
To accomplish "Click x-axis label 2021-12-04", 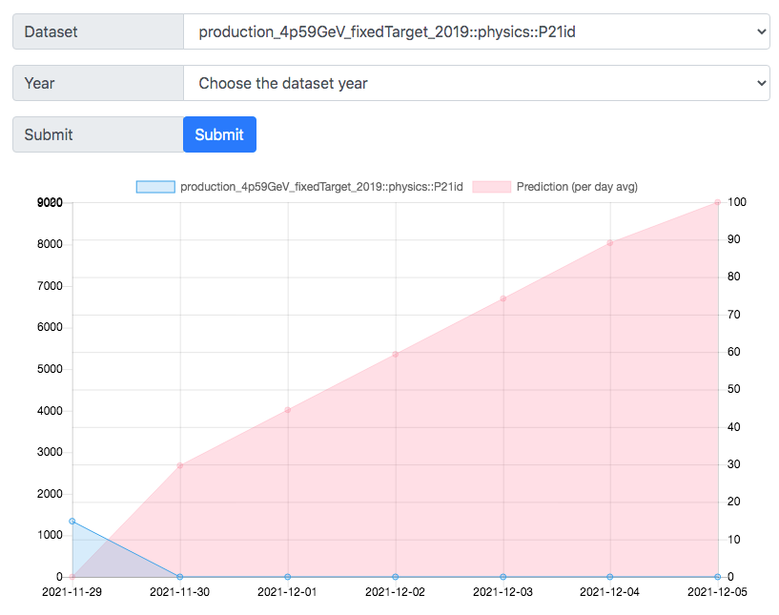I will pyautogui.click(x=609, y=592).
